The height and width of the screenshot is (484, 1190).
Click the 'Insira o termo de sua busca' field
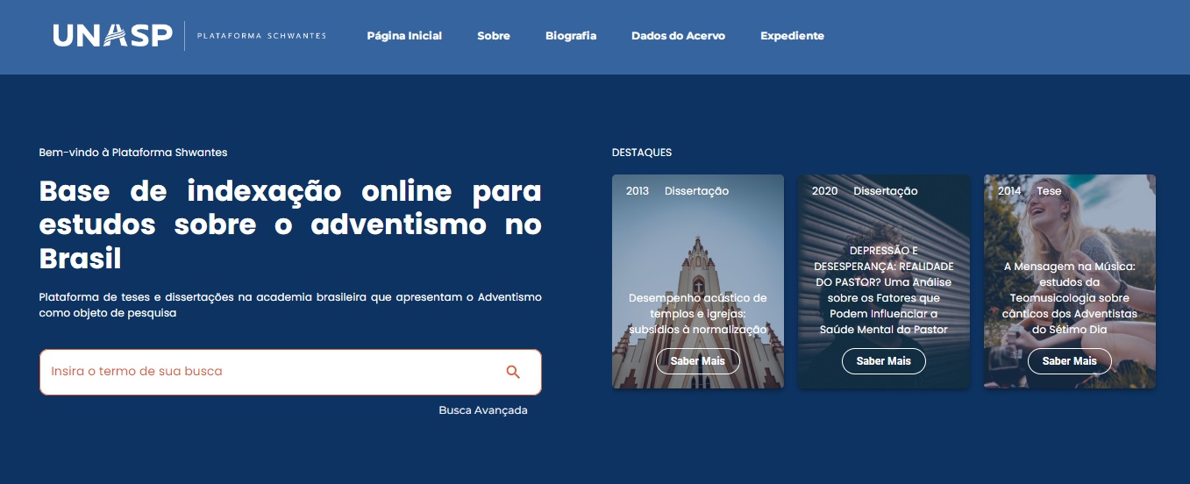coord(263,372)
